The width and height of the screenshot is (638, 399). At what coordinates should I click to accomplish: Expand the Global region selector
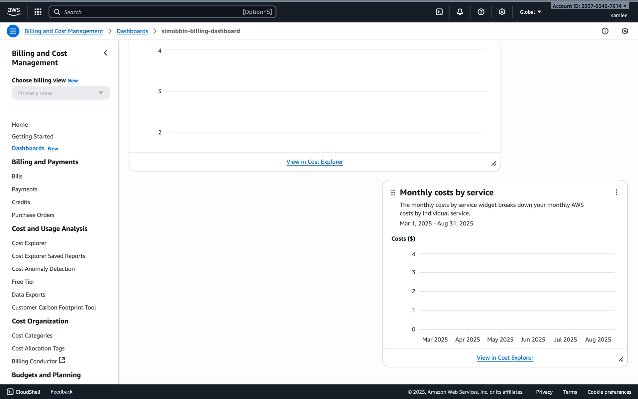530,12
